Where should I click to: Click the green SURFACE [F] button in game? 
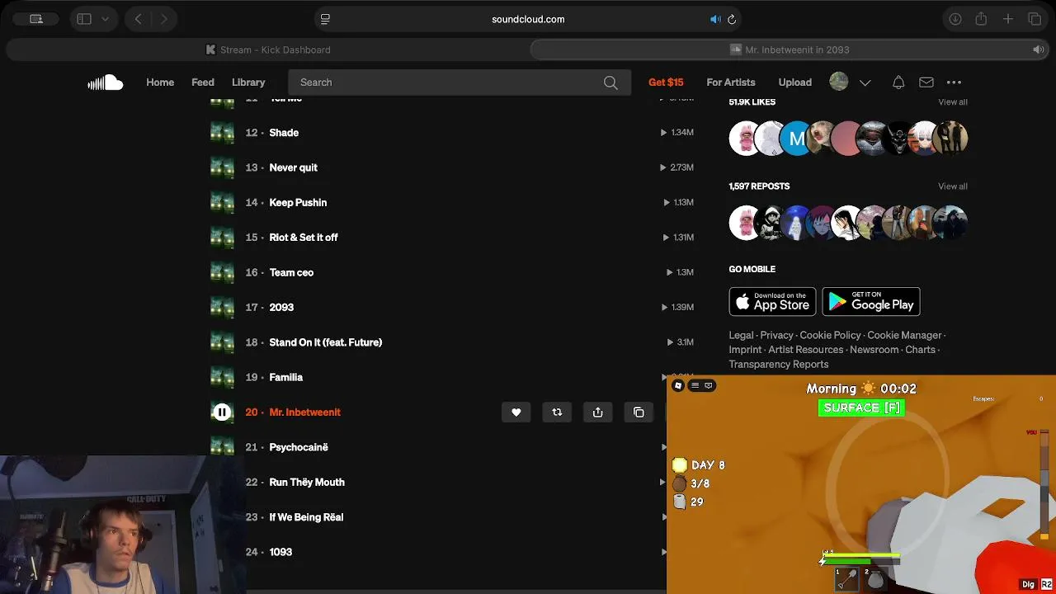[861, 408]
